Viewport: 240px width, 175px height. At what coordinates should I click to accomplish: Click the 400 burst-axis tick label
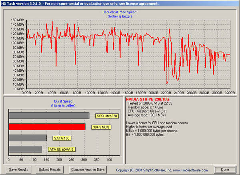109,160
